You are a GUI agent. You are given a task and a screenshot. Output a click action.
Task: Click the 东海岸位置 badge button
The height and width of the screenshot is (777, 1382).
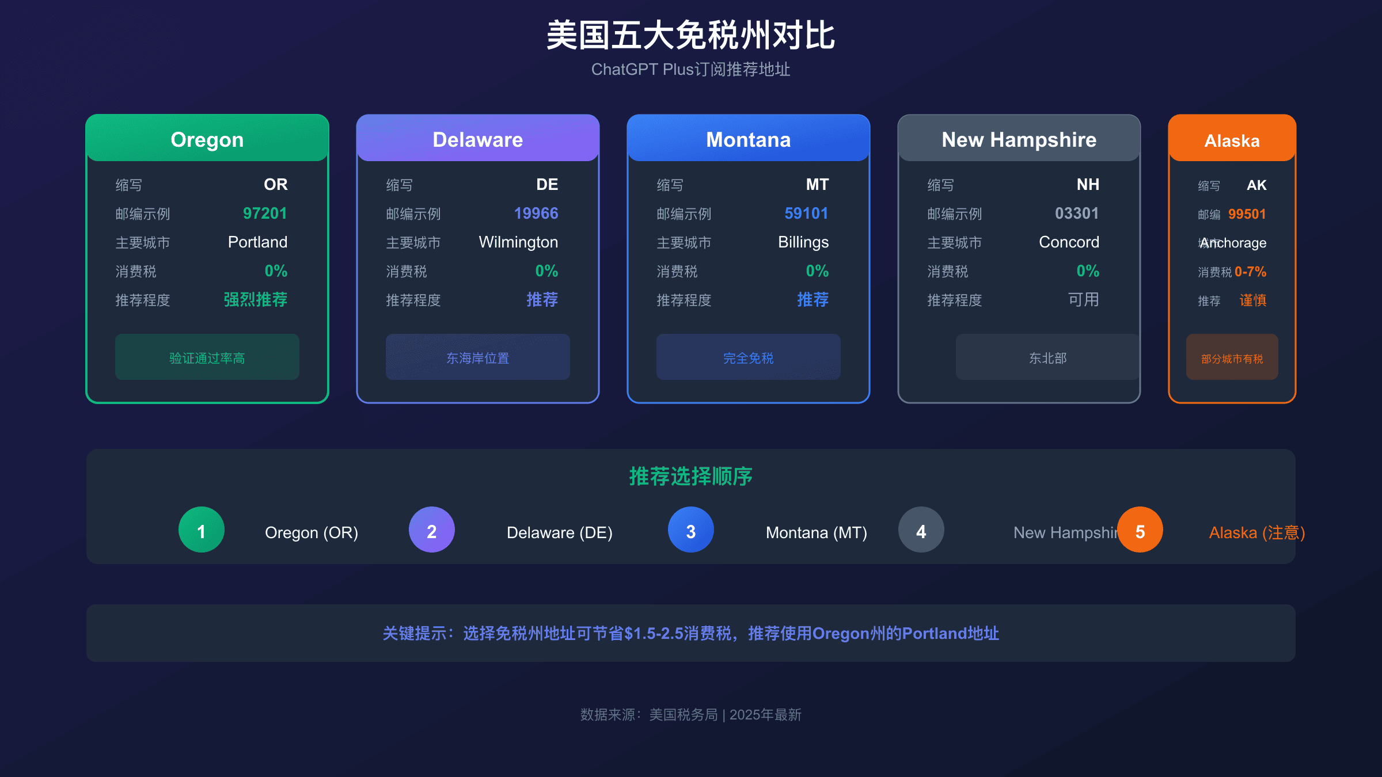point(478,357)
